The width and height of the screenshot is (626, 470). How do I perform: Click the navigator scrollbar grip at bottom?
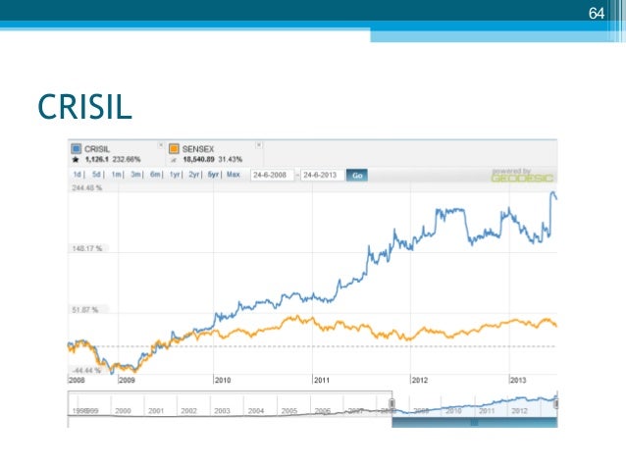pos(474,422)
